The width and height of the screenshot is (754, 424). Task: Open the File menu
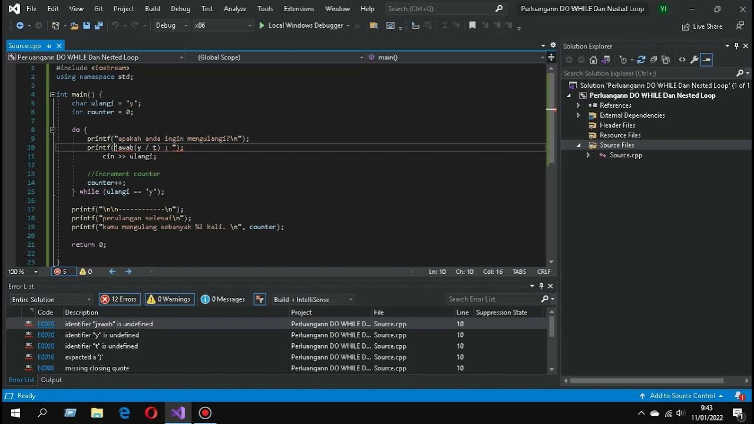tap(31, 9)
